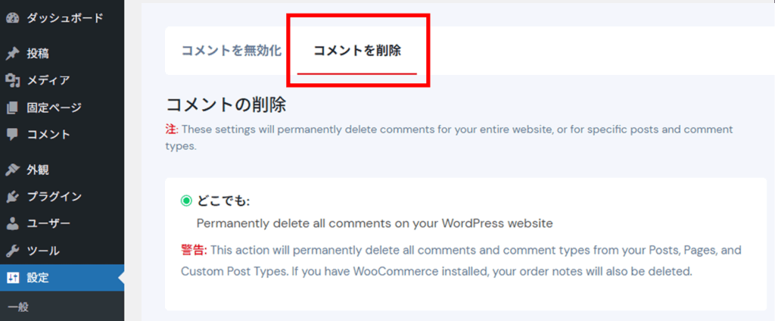This screenshot has width=775, height=321.
Task: Click the wrench icon beside ツール
Action: (x=12, y=251)
